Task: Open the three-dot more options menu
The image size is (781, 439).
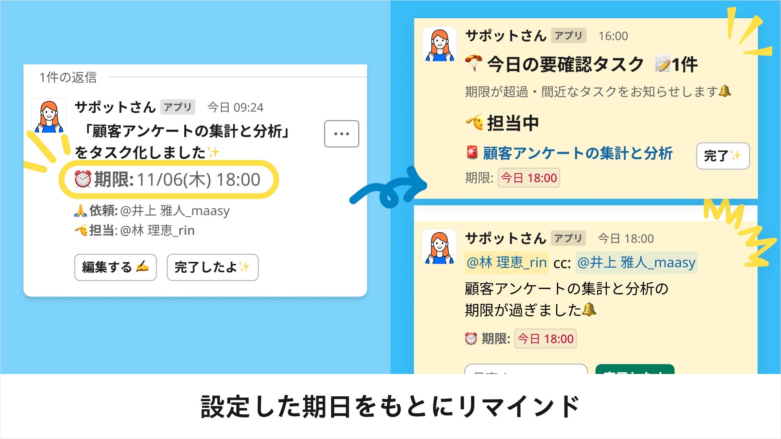Action: (341, 134)
